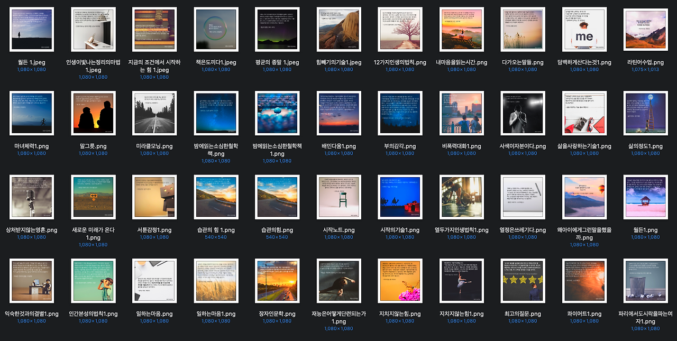Select the 담백하게산다는것1.png 'me' thumbnail
Viewport: 677px width, 341px height.
tap(584, 30)
